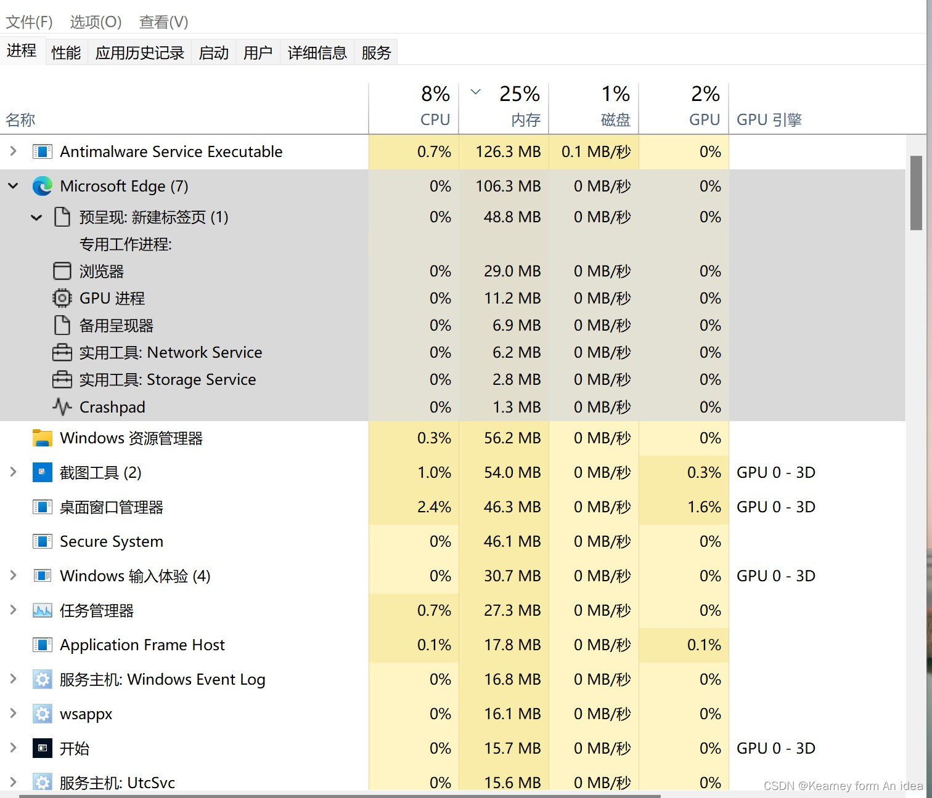This screenshot has width=932, height=798.
Task: Click the Windows 输入体验 process icon
Action: pyautogui.click(x=42, y=576)
